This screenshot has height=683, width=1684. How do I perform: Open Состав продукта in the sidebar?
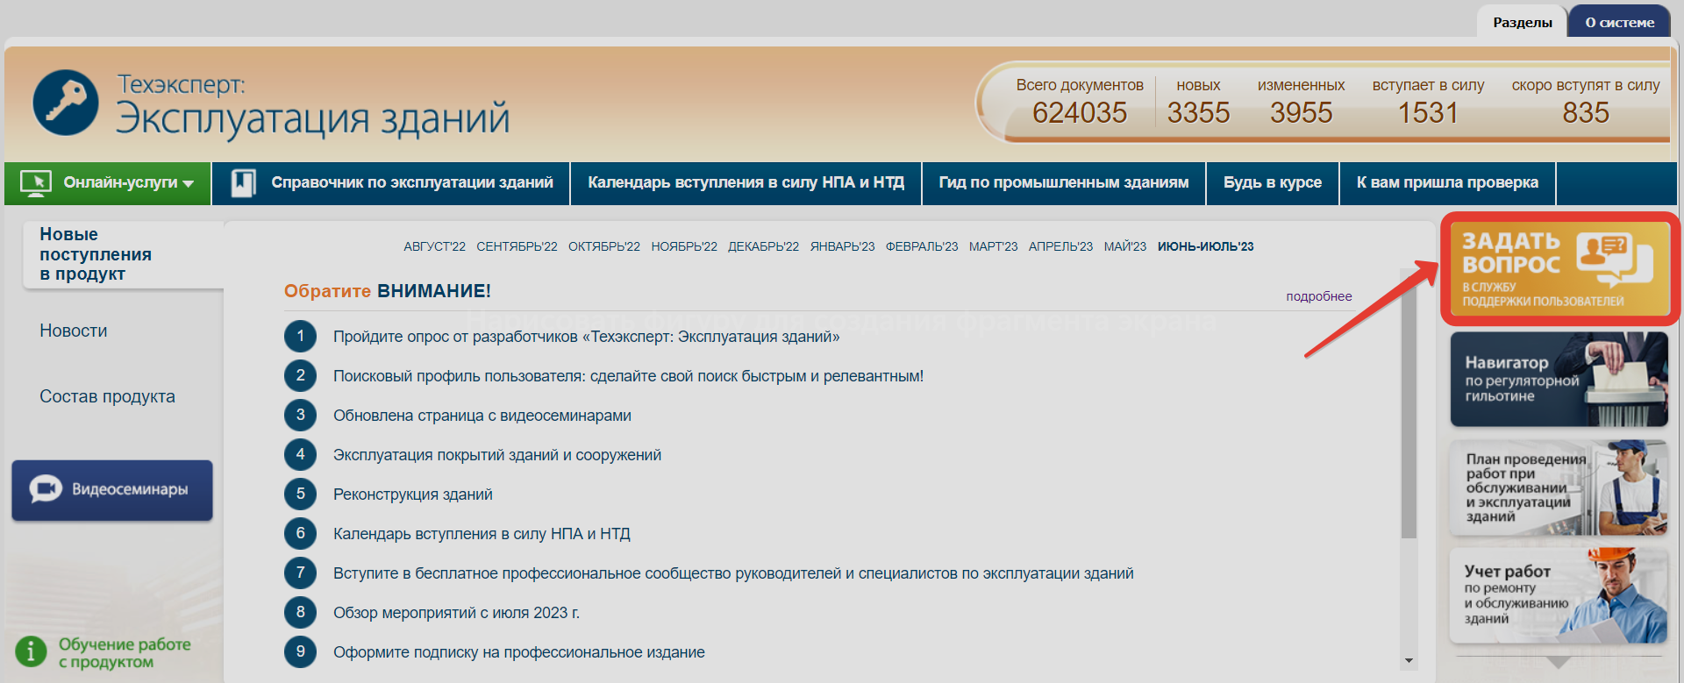(107, 396)
